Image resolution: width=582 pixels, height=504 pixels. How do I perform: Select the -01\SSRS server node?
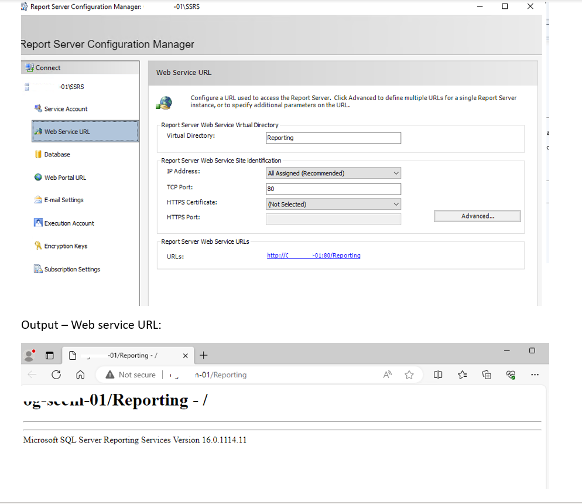pyautogui.click(x=71, y=87)
